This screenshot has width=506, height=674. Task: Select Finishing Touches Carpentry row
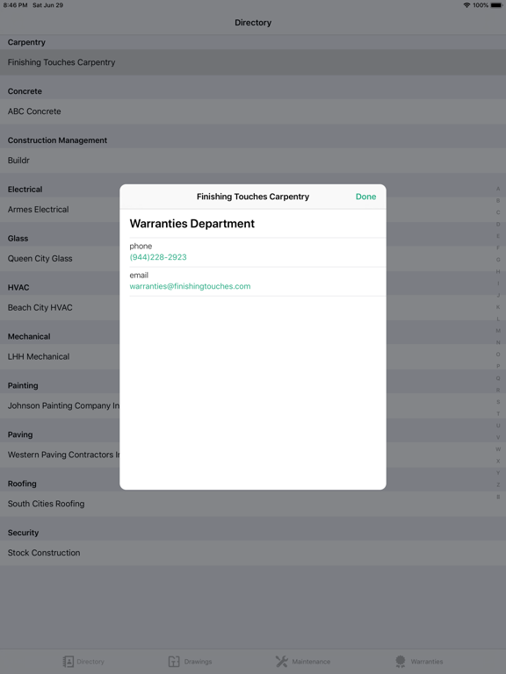click(x=253, y=62)
